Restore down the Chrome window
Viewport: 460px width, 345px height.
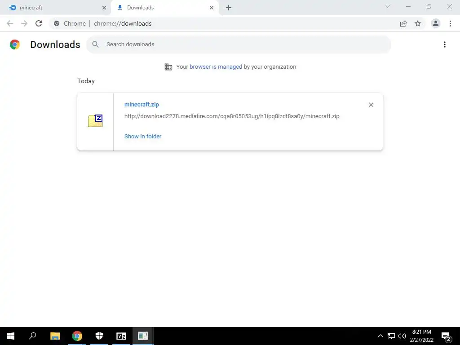(x=429, y=6)
